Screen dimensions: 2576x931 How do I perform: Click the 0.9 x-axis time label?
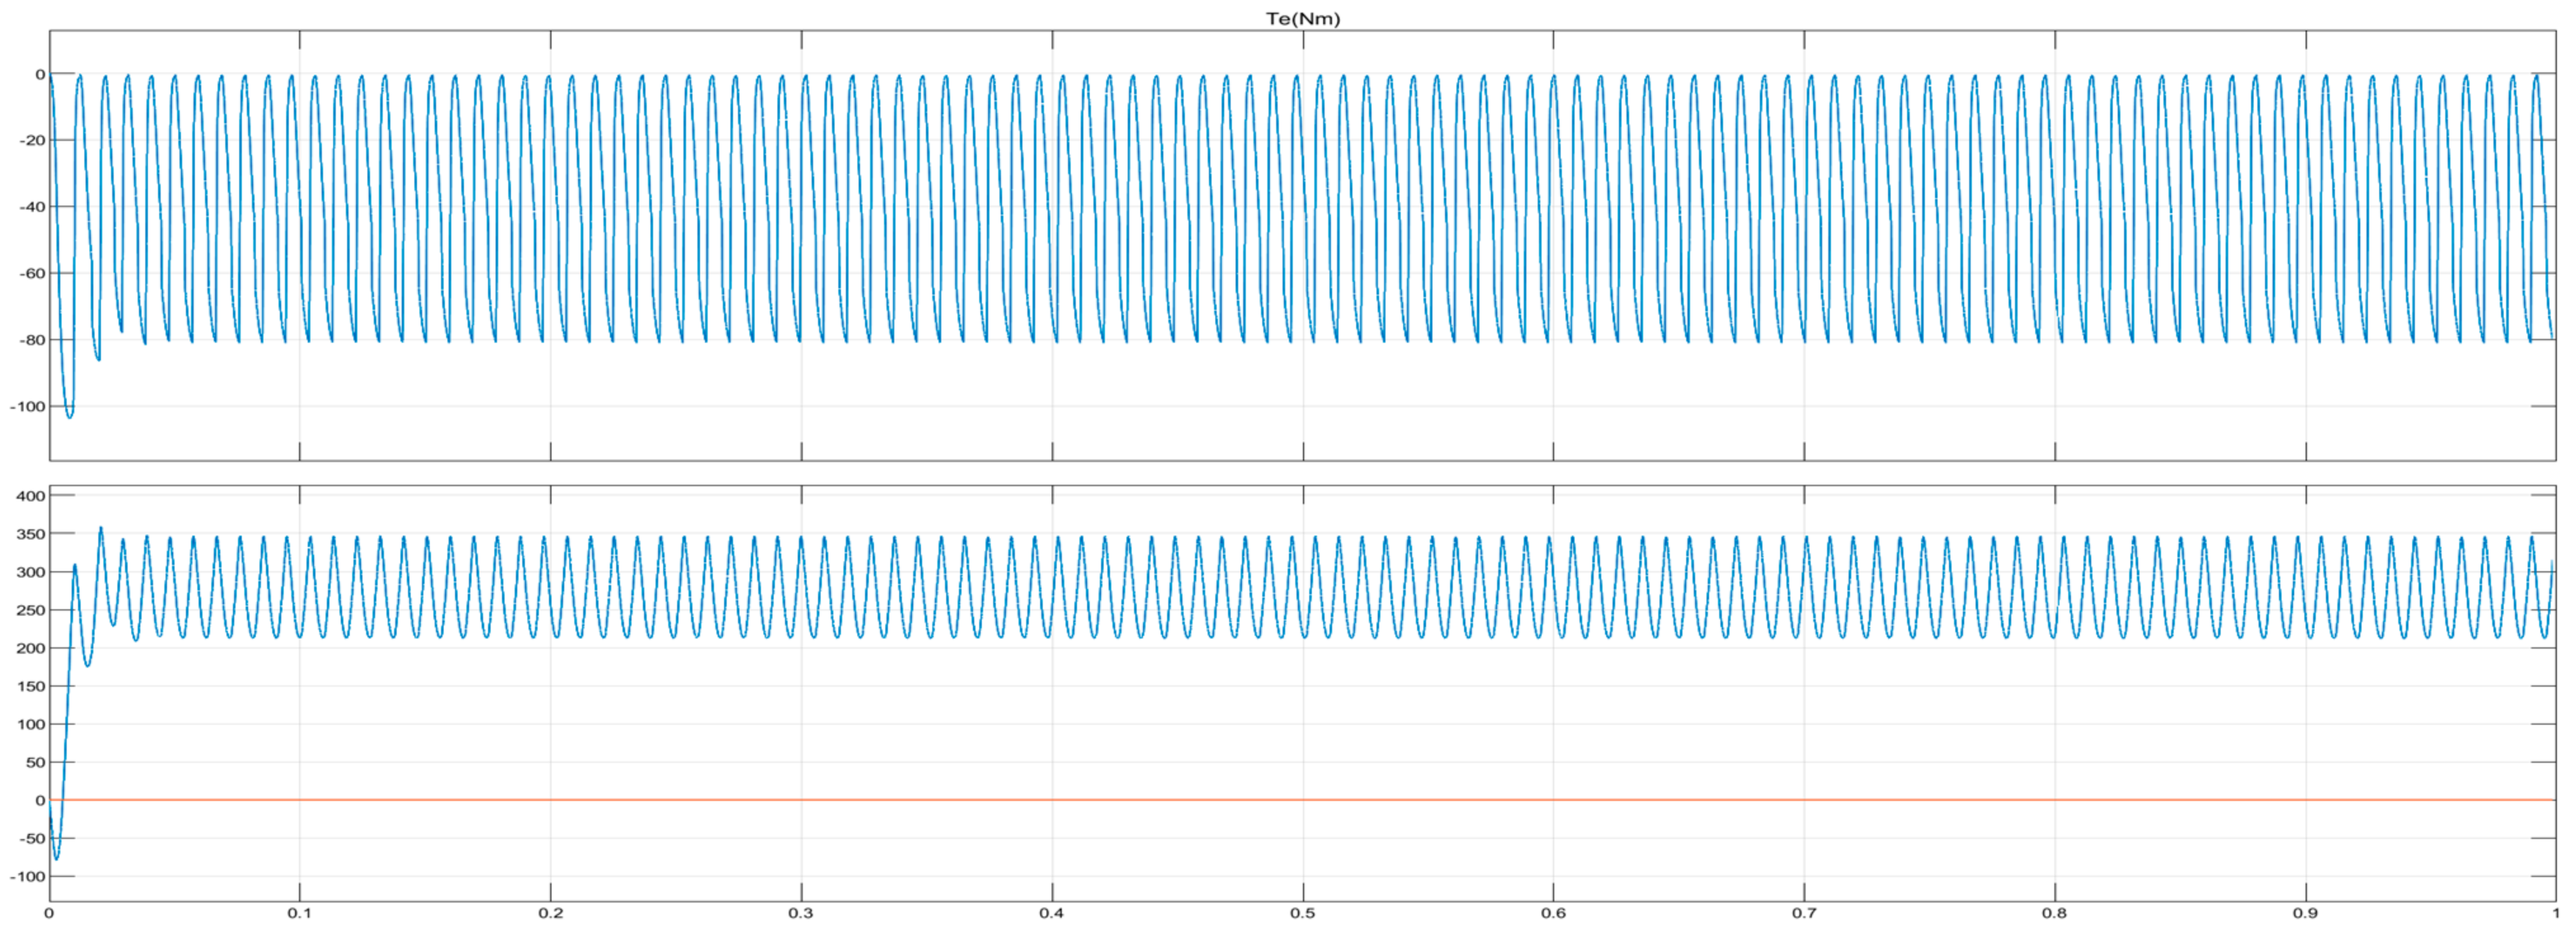click(x=2305, y=913)
